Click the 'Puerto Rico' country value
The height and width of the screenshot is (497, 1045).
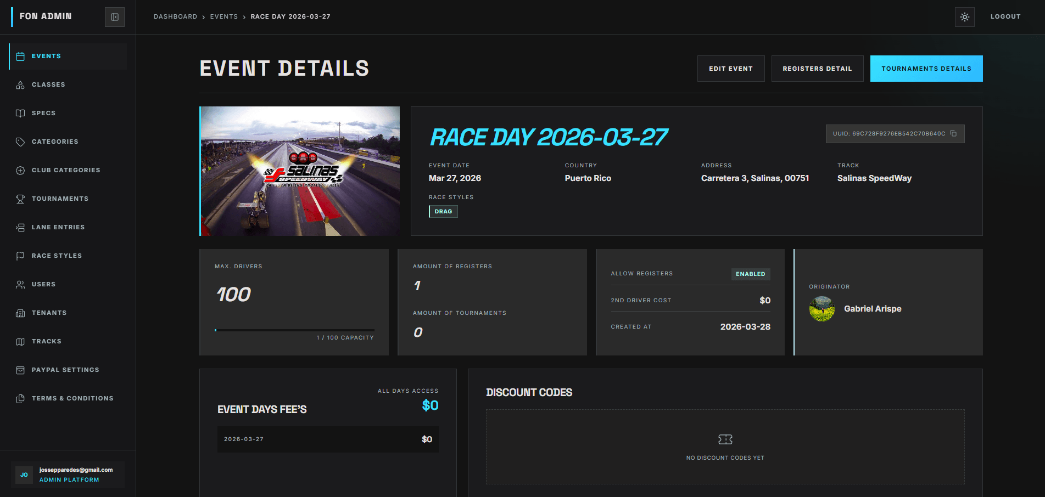point(588,178)
